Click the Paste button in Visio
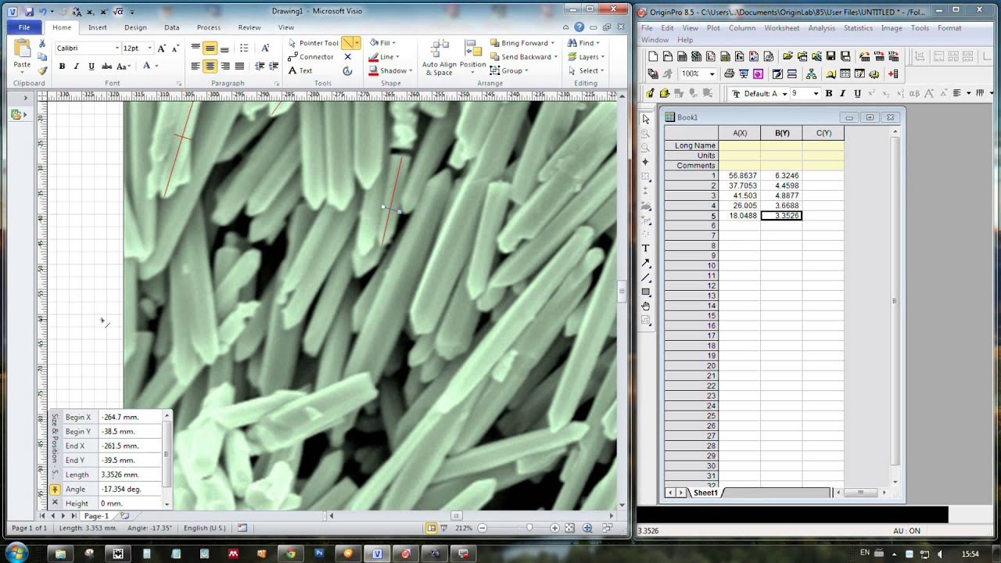The image size is (1001, 563). [x=22, y=54]
